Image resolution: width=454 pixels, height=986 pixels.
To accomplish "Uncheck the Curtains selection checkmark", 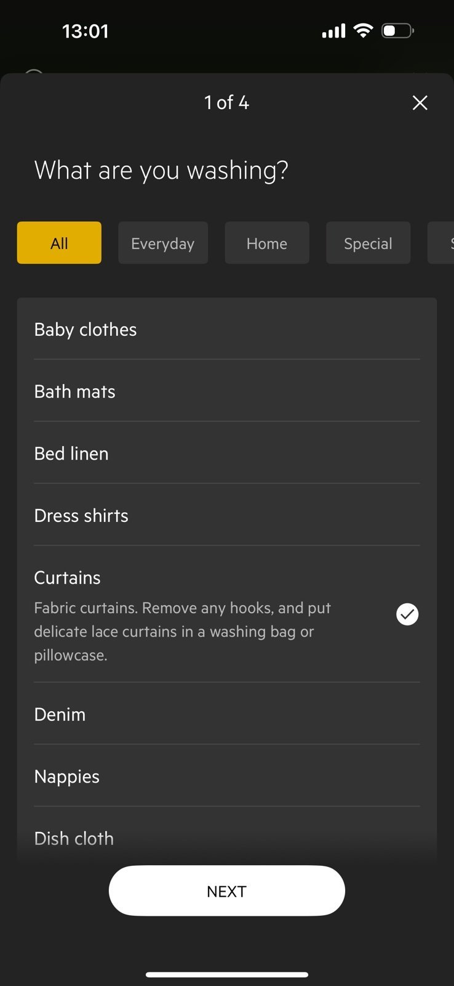I will click(407, 614).
